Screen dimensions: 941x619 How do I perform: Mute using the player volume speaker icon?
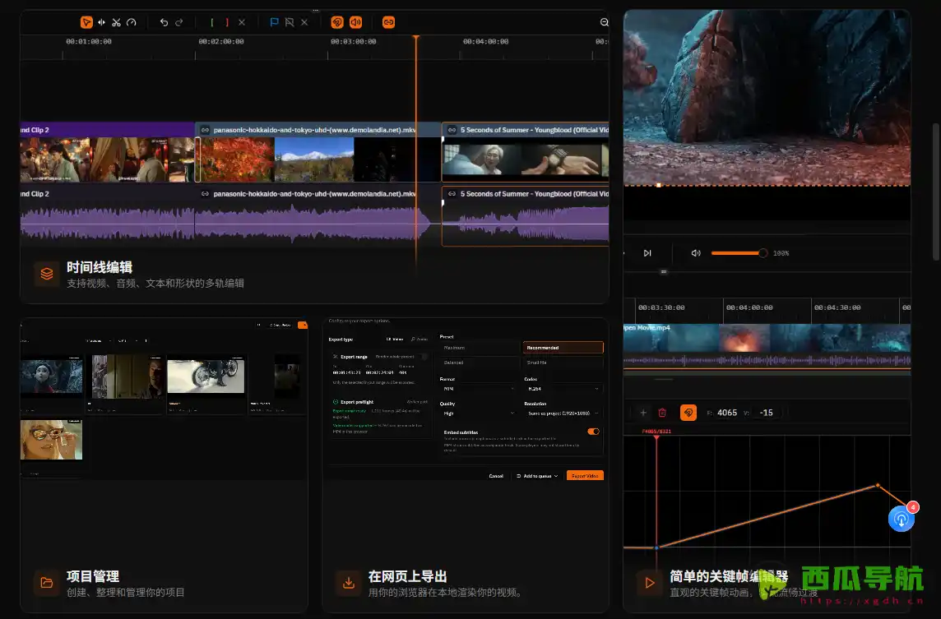(696, 253)
